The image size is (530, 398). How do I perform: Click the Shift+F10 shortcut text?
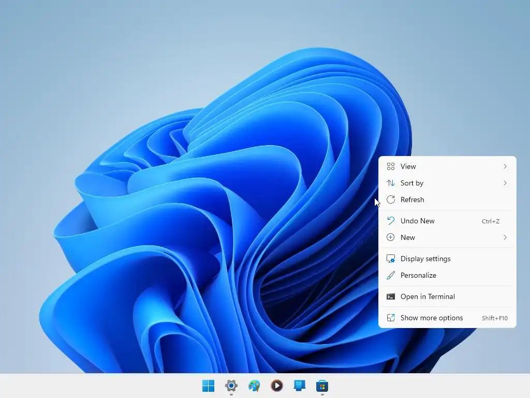[494, 318]
